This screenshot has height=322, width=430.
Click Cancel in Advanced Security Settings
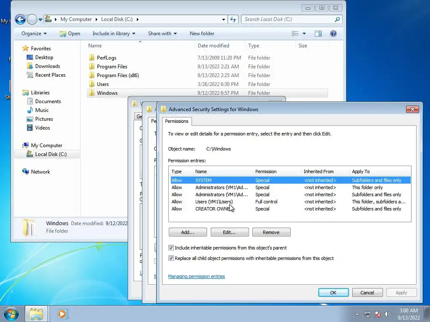click(x=367, y=293)
